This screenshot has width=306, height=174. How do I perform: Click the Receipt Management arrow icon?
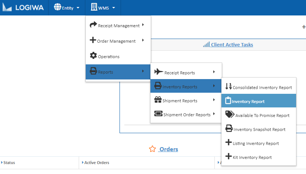(93, 25)
